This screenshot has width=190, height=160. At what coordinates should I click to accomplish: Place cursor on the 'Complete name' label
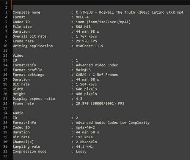tap(26, 12)
